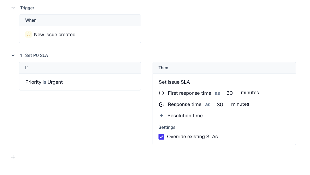
Task: Open the minutes unit for First response time
Action: pyautogui.click(x=250, y=93)
